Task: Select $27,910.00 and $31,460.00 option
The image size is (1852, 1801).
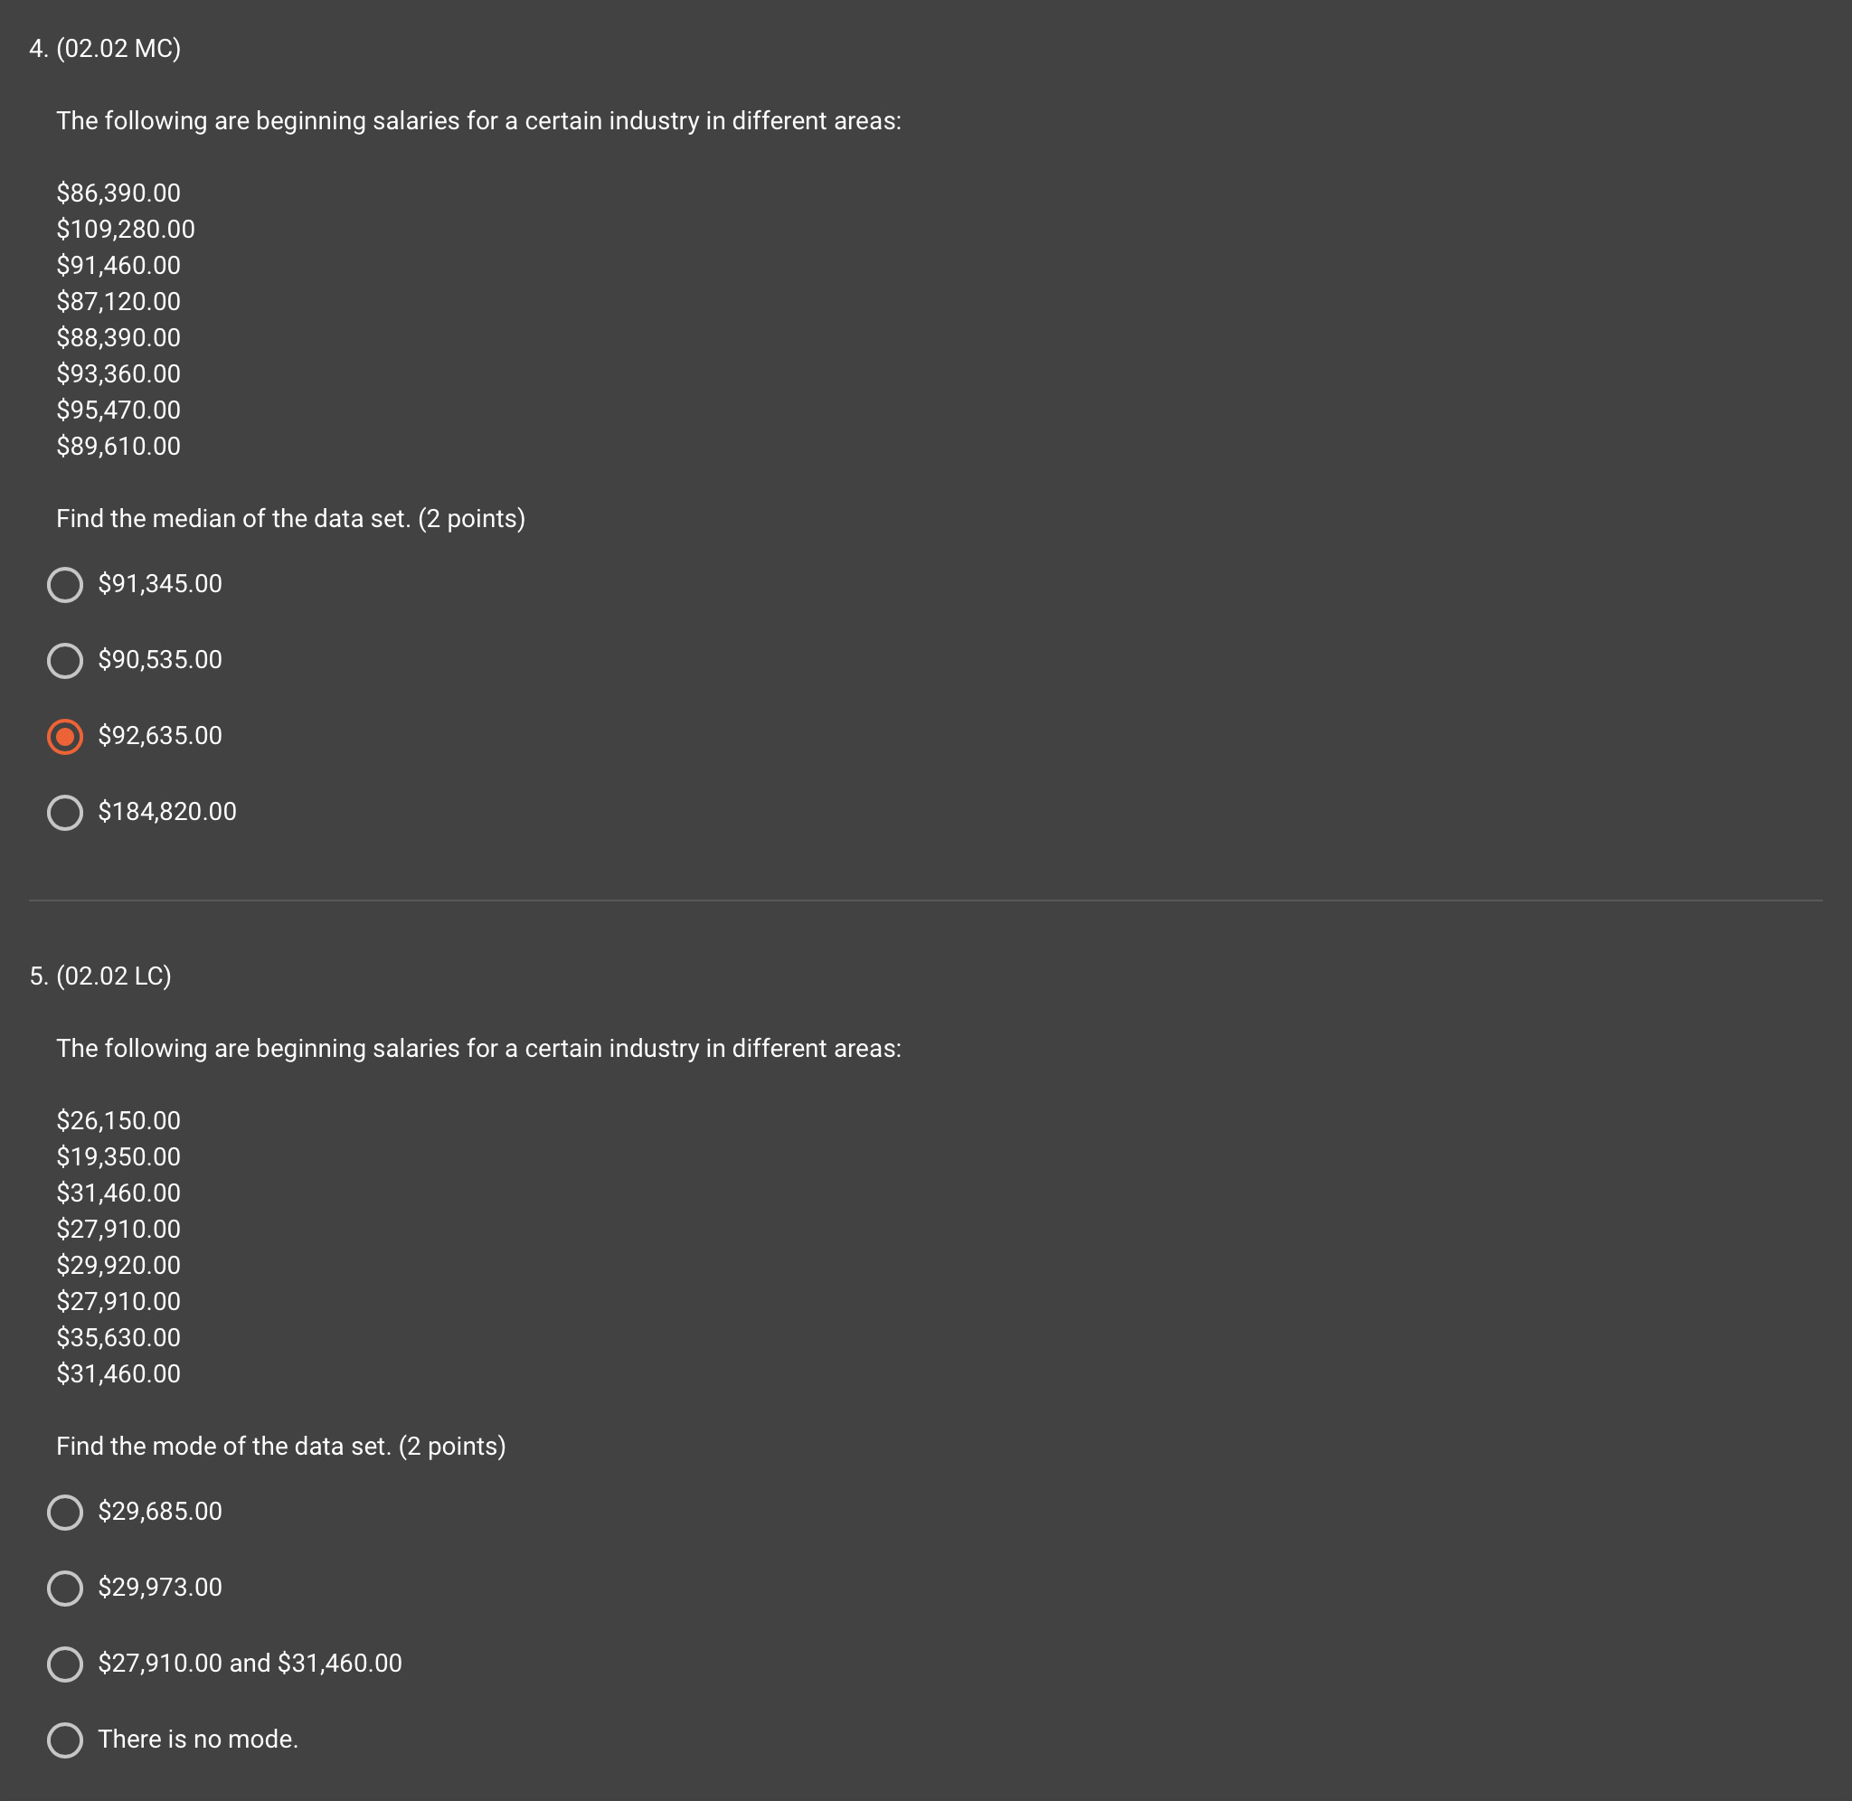Action: pos(64,1664)
